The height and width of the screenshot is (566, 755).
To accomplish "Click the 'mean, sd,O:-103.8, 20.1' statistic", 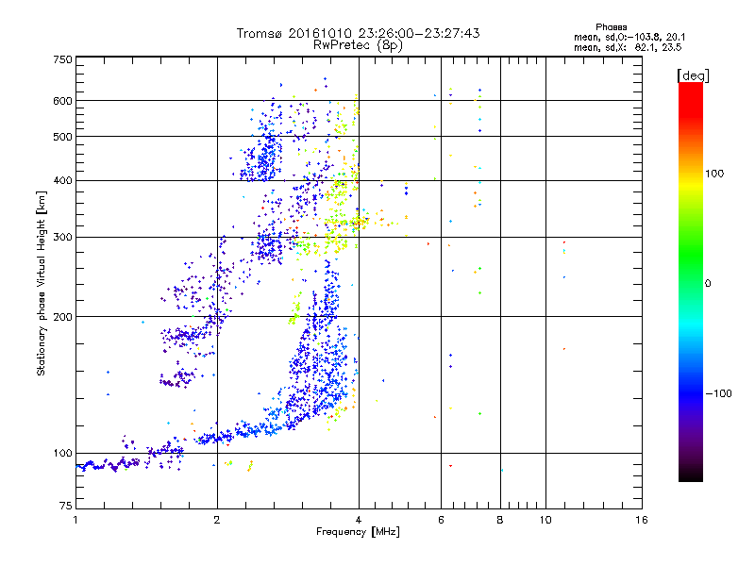I will click(629, 37).
